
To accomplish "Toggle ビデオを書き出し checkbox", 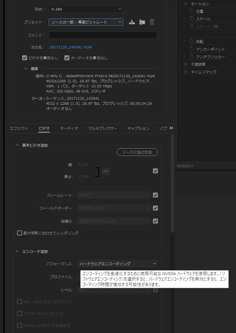I will click(x=25, y=58).
